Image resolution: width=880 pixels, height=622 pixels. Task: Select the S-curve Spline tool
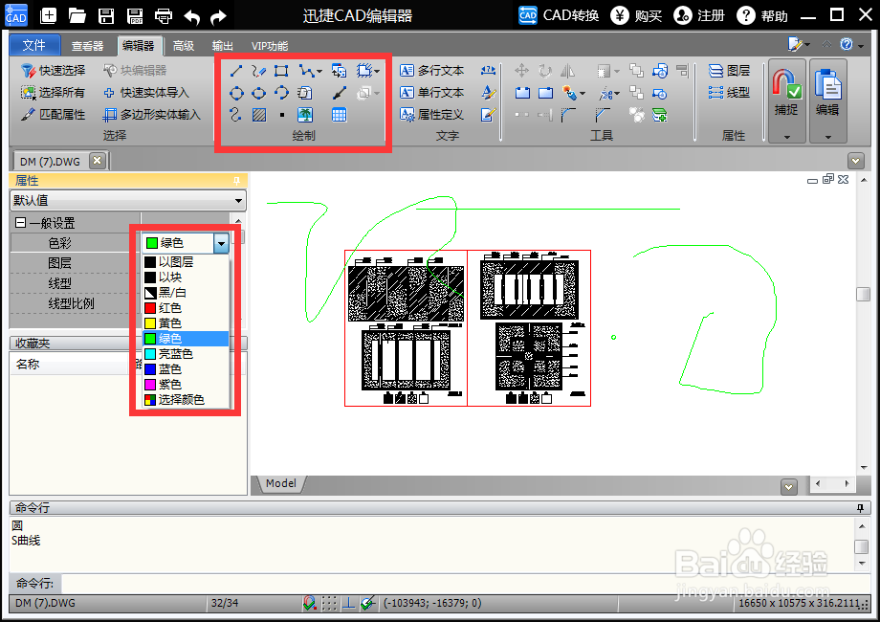235,115
